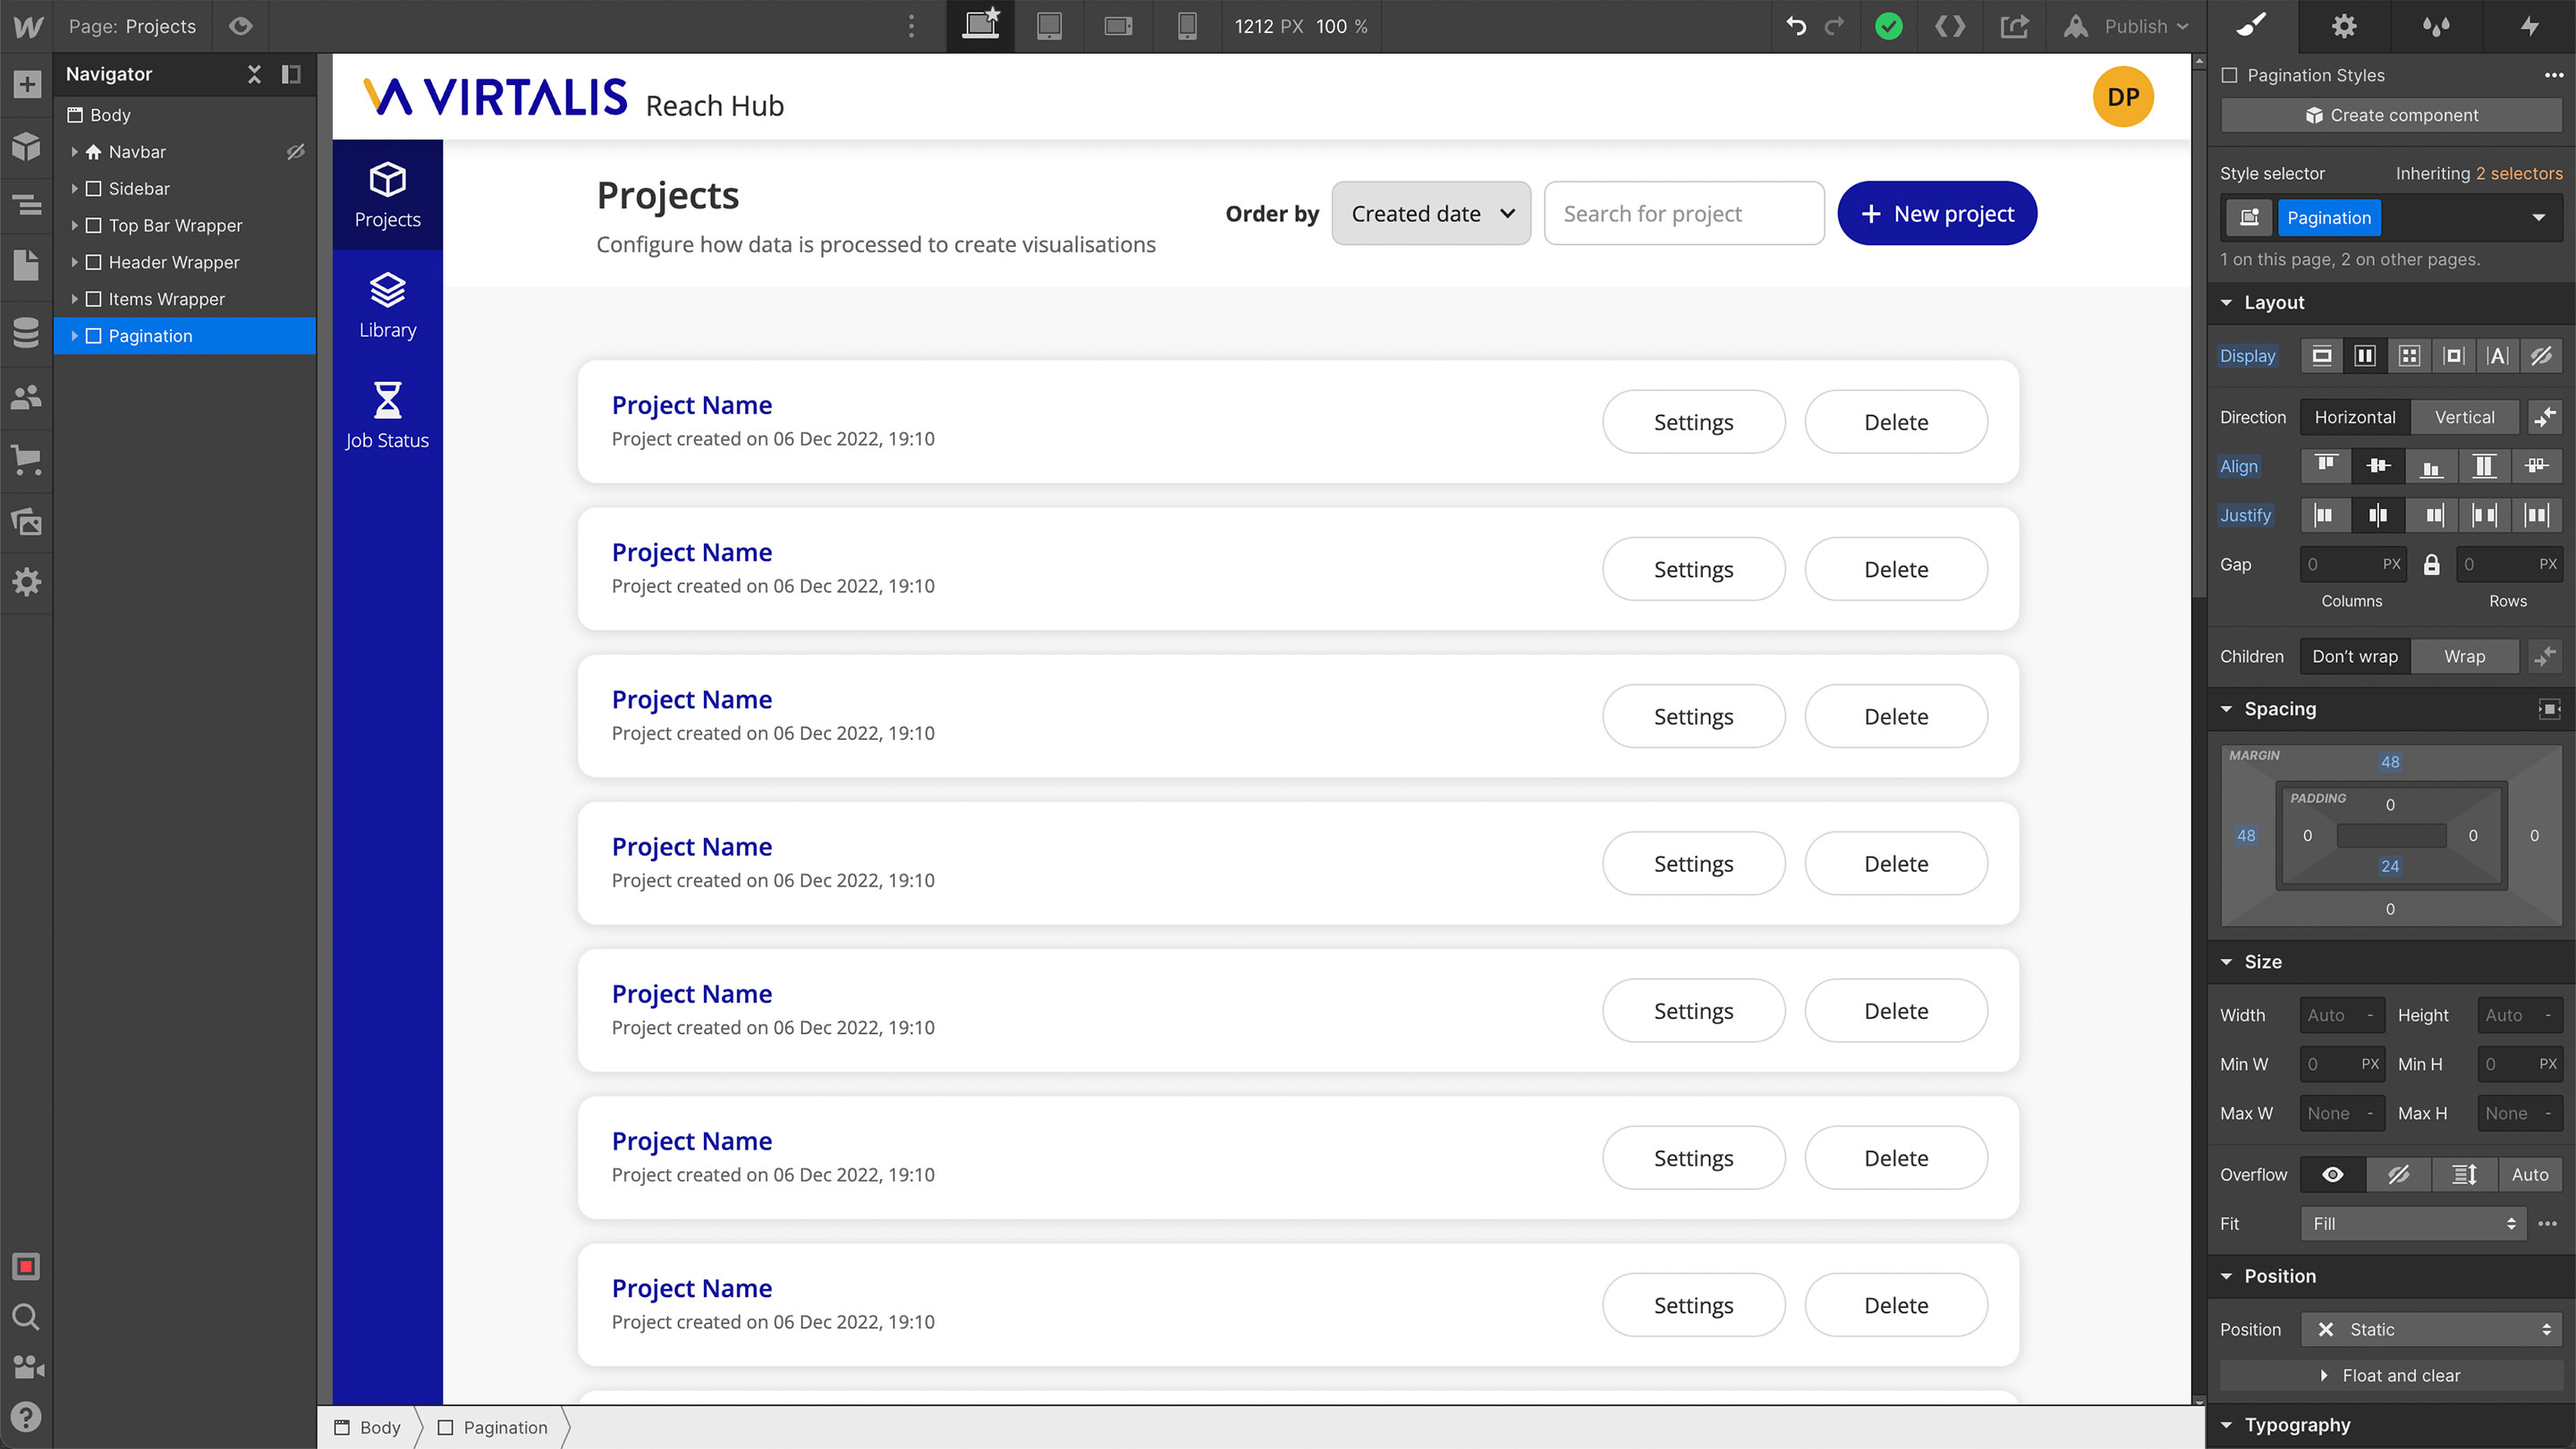Switch to the Style Manager drops tab

click(x=2436, y=26)
